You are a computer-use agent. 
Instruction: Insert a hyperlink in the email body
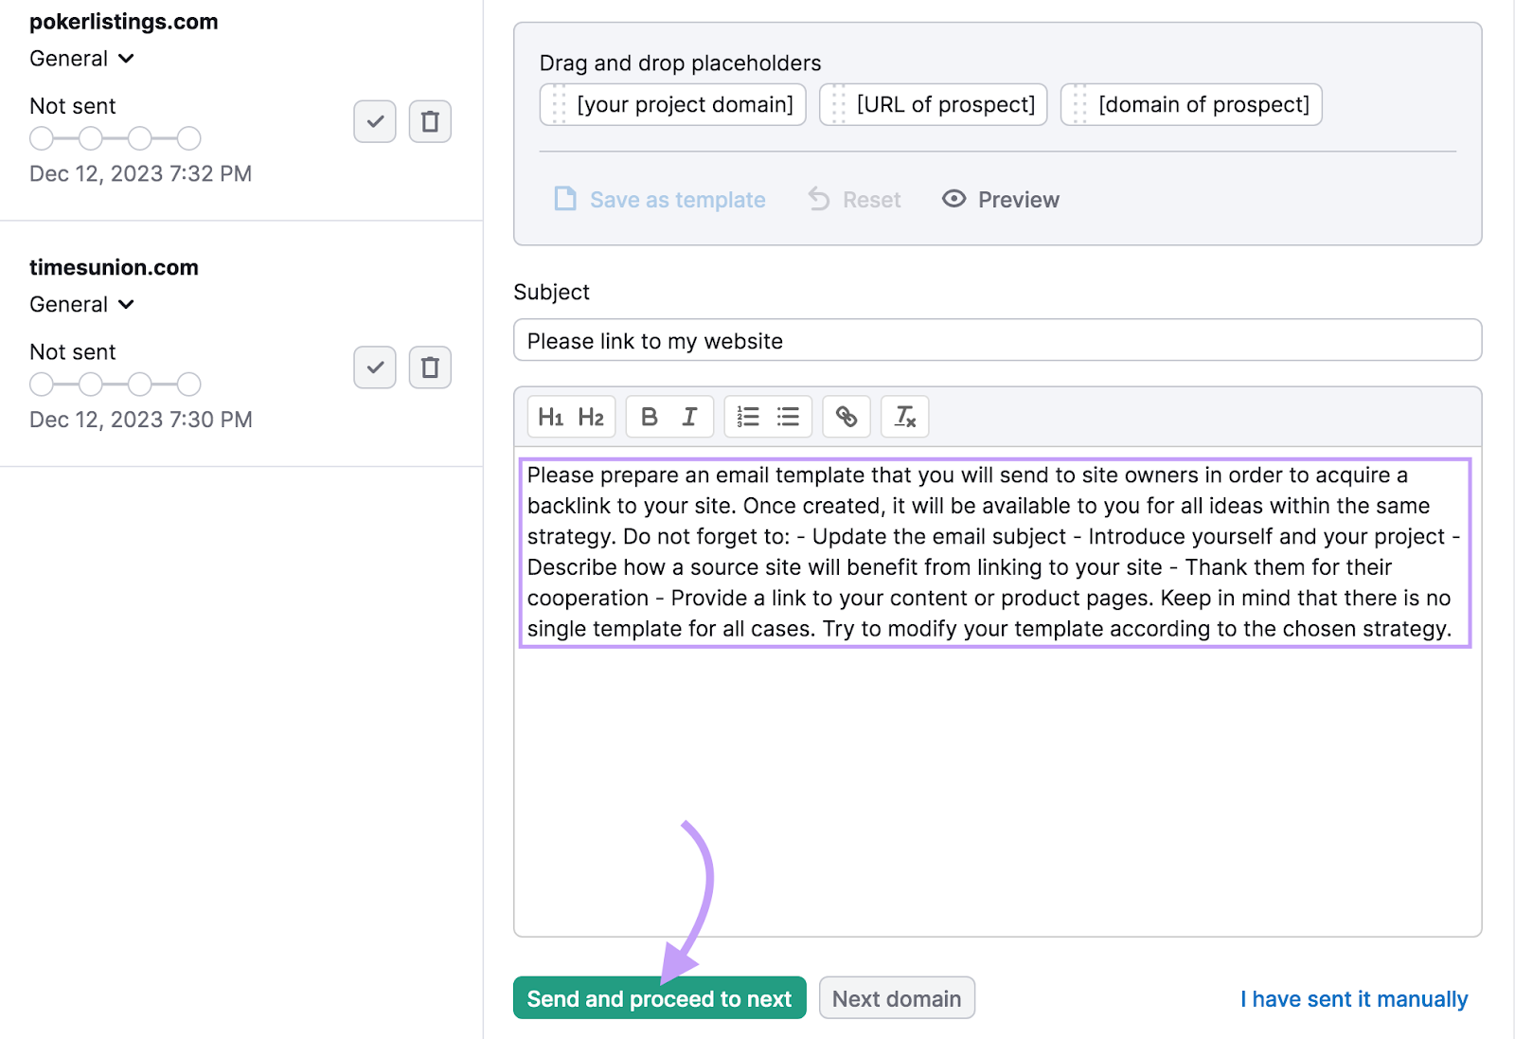(x=847, y=417)
